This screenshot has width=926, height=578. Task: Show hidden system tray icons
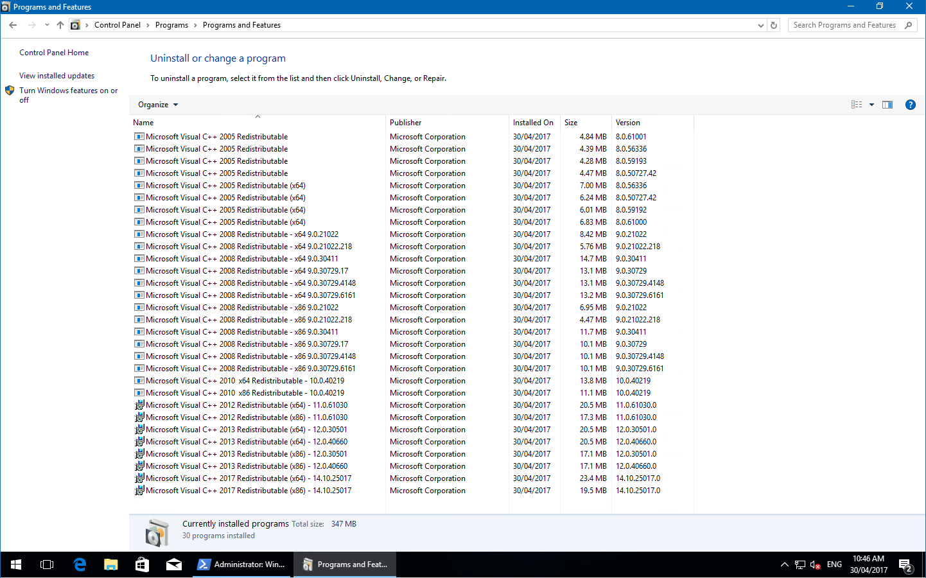(x=784, y=565)
